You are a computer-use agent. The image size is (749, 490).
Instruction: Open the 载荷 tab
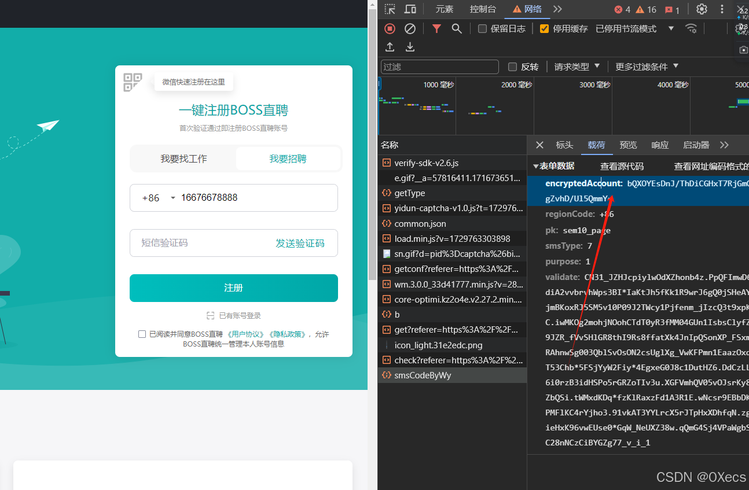596,145
